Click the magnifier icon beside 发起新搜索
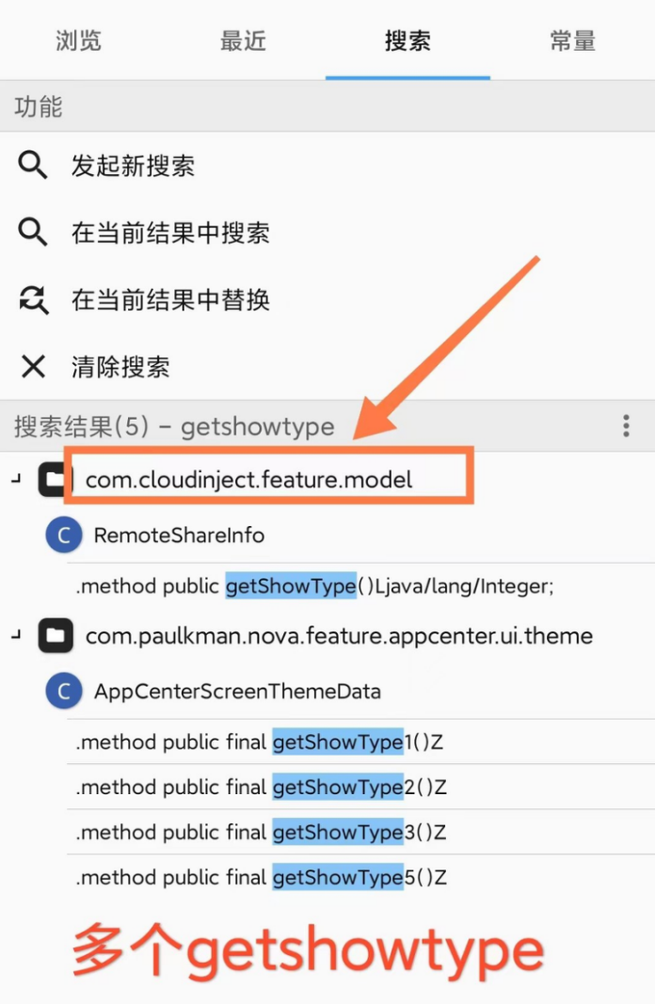Image resolution: width=655 pixels, height=1004 pixels. pyautogui.click(x=33, y=166)
